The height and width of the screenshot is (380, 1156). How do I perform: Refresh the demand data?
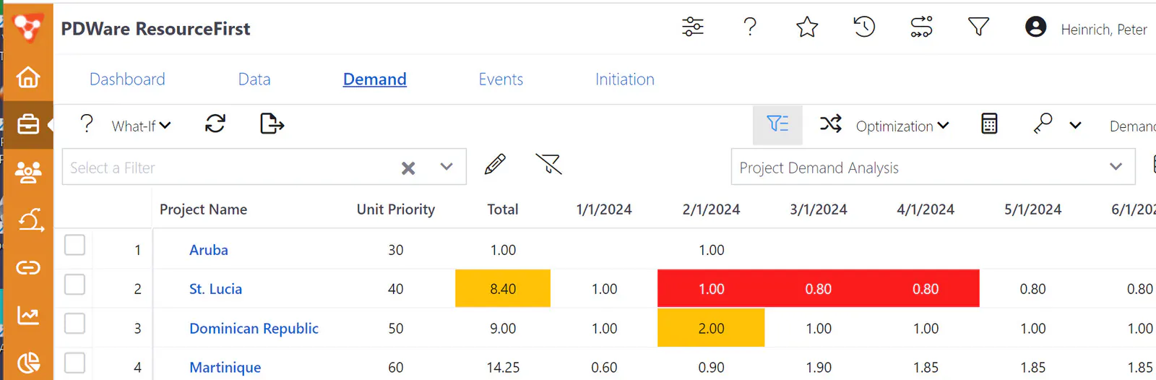pyautogui.click(x=215, y=124)
